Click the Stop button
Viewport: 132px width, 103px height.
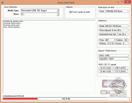(x=114, y=84)
